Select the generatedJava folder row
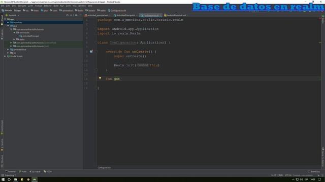The image size is (325, 182). pos(43,50)
